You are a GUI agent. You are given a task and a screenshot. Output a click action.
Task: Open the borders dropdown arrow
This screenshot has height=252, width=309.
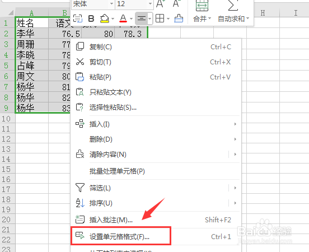coord(168,18)
